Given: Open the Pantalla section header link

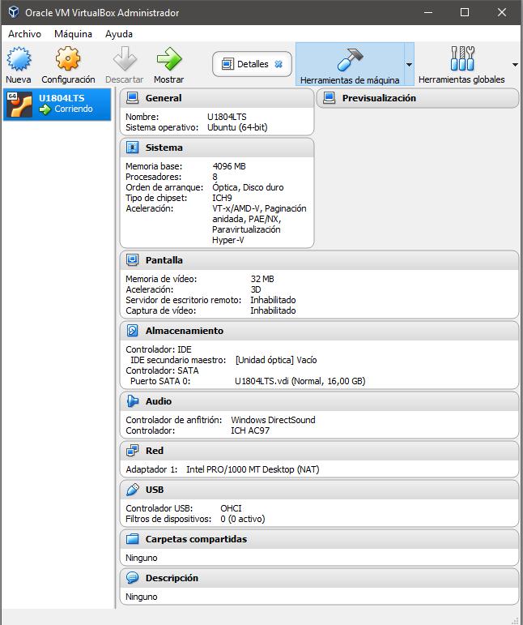Looking at the screenshot, I should pyautogui.click(x=164, y=260).
